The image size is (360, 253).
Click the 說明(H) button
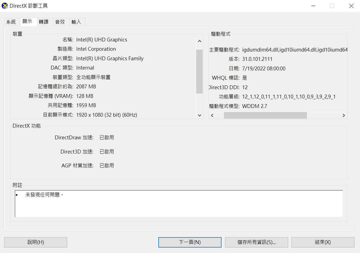coord(36,242)
